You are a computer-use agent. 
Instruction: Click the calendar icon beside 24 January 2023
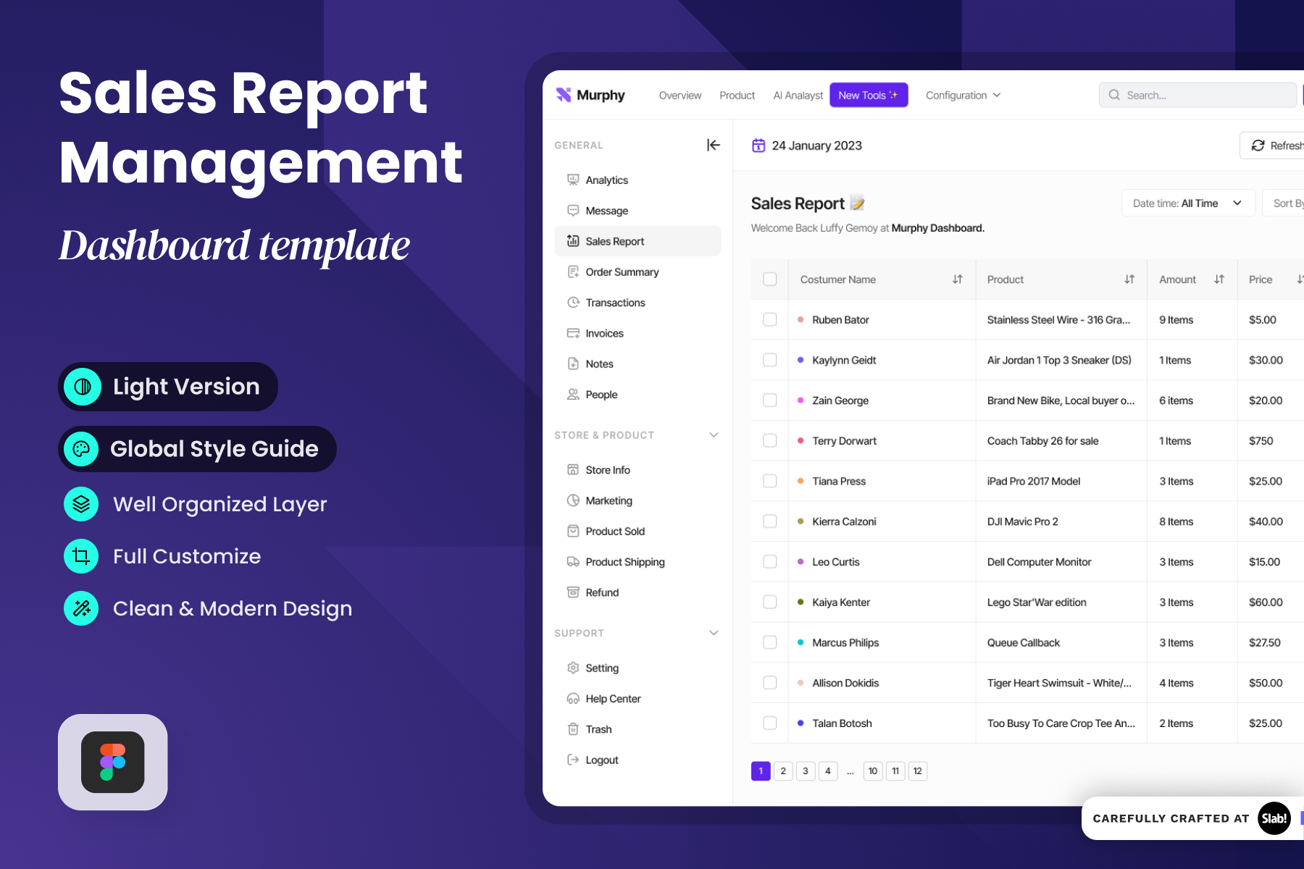[758, 146]
